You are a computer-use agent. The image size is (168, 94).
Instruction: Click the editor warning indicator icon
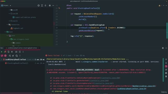point(160,5)
